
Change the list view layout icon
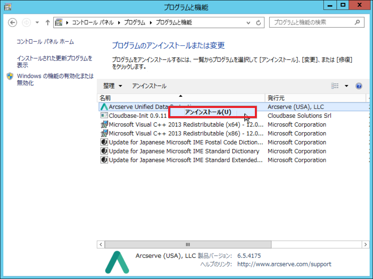(335, 86)
